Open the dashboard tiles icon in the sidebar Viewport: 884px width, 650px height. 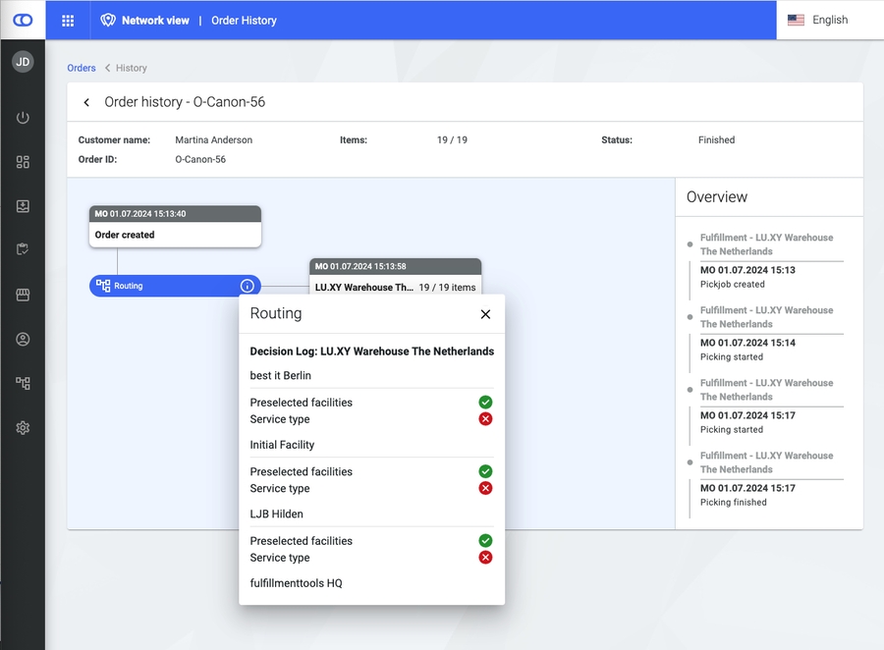(23, 162)
